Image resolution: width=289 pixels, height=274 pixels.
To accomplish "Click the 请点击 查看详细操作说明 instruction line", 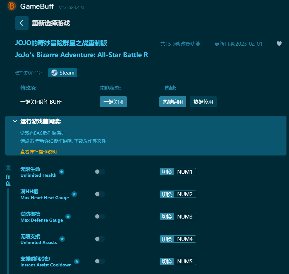I will click(x=63, y=141).
